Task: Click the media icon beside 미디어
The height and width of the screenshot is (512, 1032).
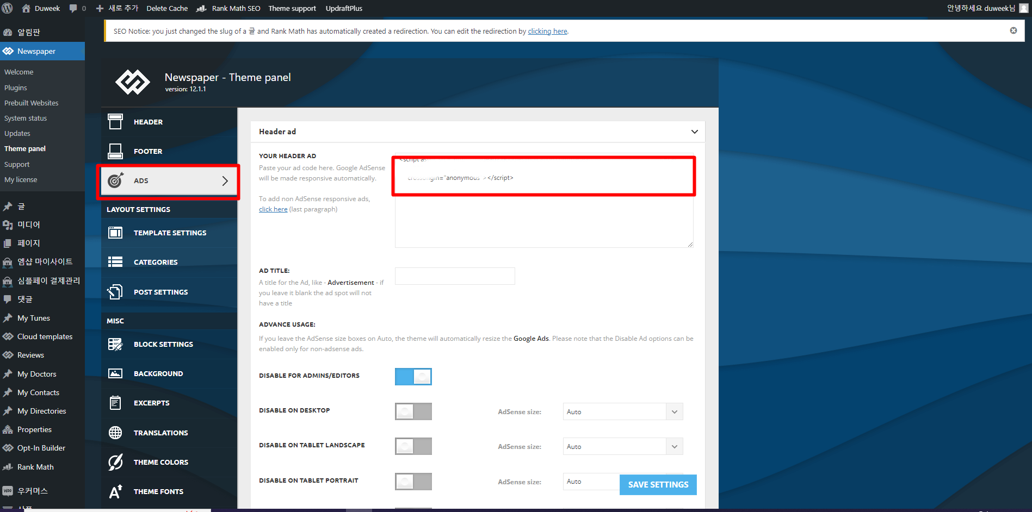Action: pos(8,225)
